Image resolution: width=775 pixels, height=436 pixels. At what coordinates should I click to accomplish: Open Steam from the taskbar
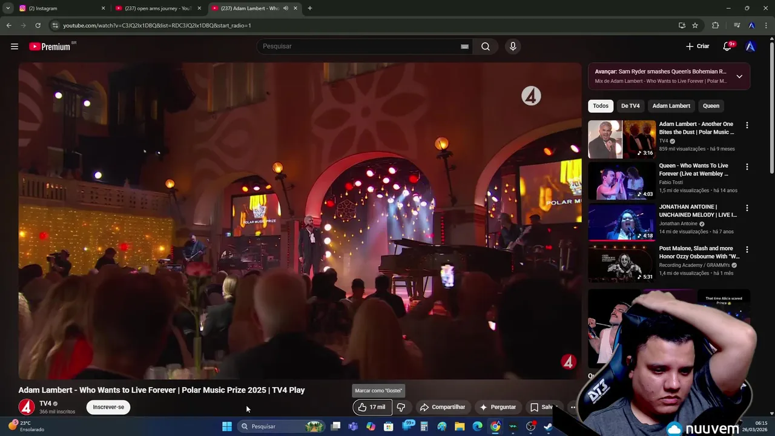(x=548, y=426)
